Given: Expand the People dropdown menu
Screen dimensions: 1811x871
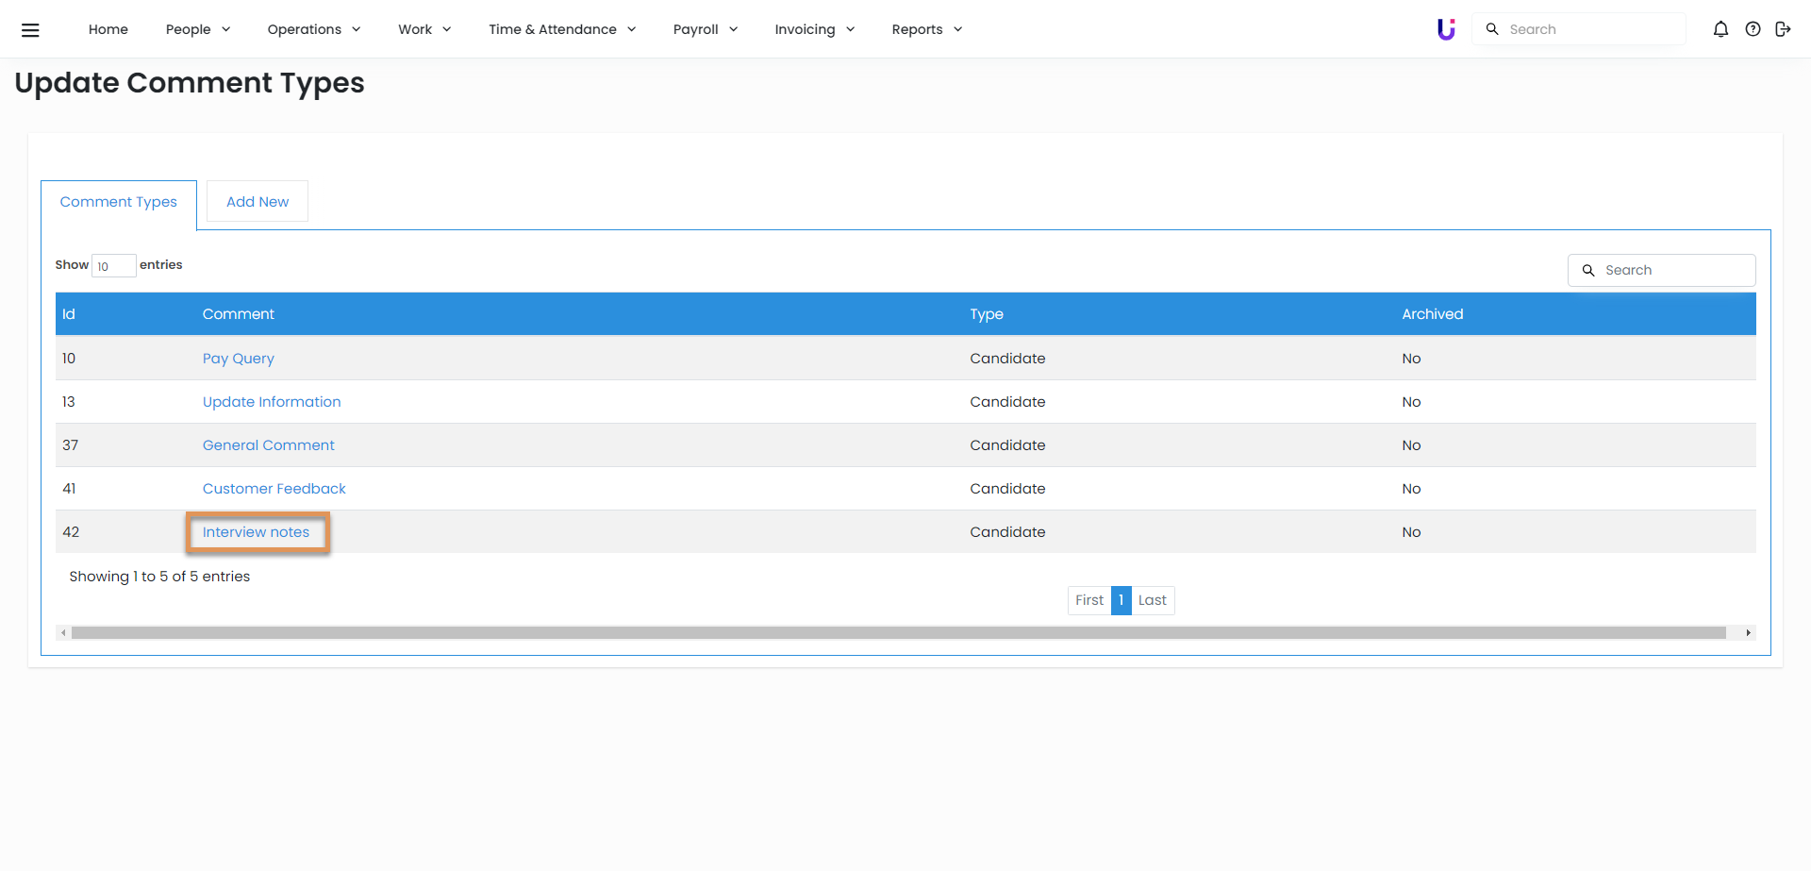Looking at the screenshot, I should pyautogui.click(x=197, y=29).
